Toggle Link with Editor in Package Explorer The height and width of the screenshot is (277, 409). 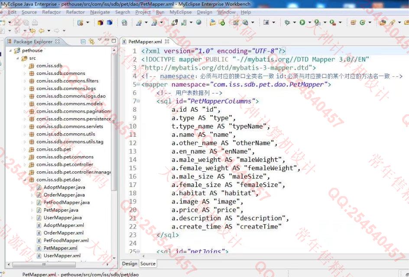pyautogui.click(x=91, y=42)
